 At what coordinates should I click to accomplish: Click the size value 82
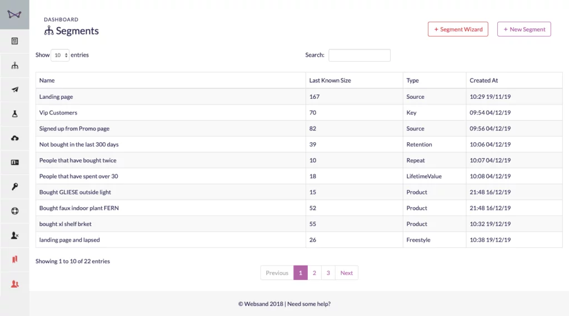pos(312,128)
